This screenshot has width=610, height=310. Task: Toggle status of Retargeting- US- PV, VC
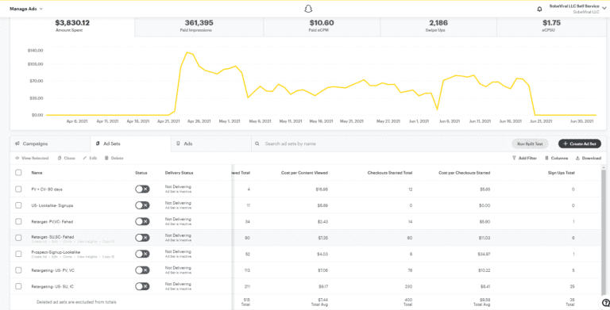pyautogui.click(x=142, y=270)
